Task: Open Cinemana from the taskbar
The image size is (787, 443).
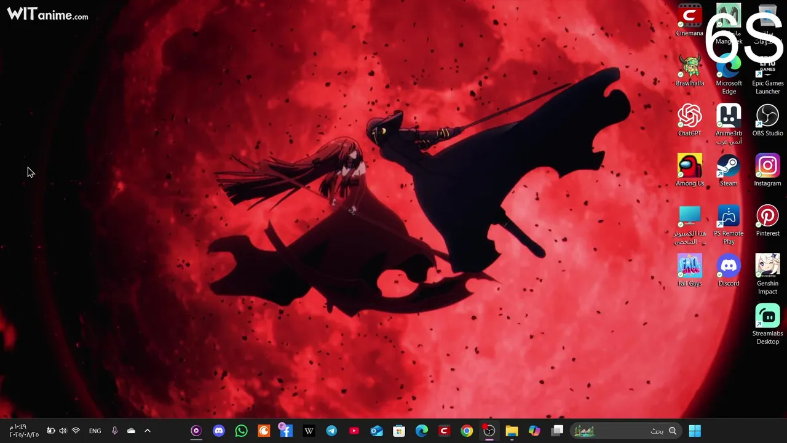Action: 444,431
